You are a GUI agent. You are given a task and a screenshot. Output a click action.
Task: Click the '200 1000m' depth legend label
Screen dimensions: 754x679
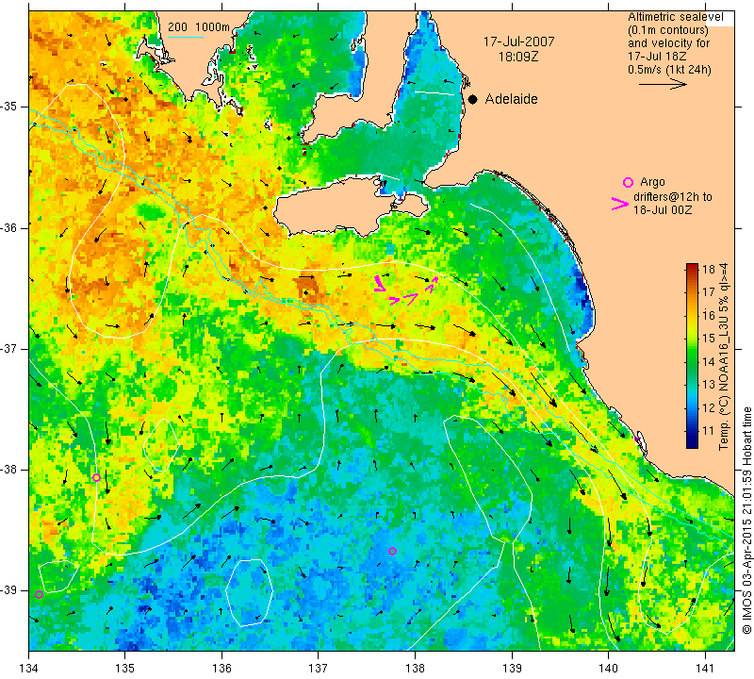(199, 27)
